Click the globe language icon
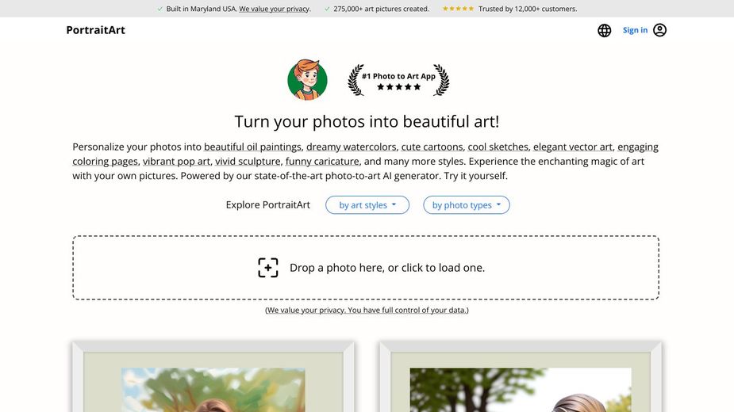The image size is (734, 412). click(604, 30)
